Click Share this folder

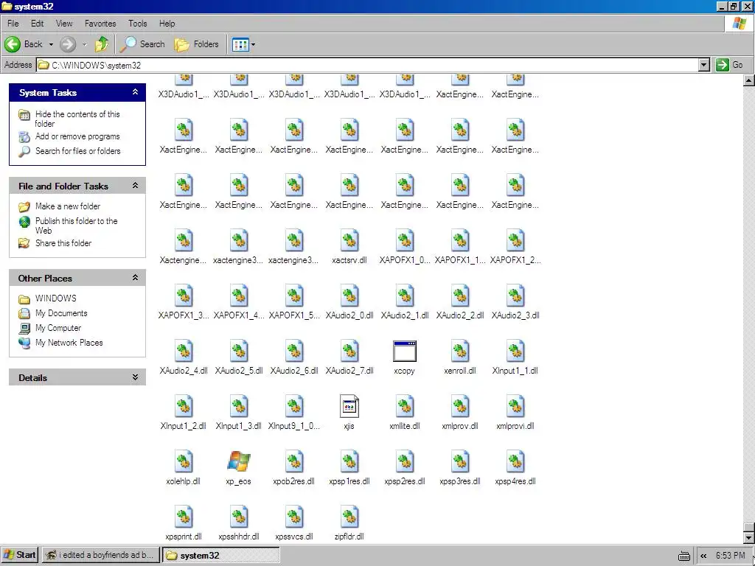(x=63, y=243)
